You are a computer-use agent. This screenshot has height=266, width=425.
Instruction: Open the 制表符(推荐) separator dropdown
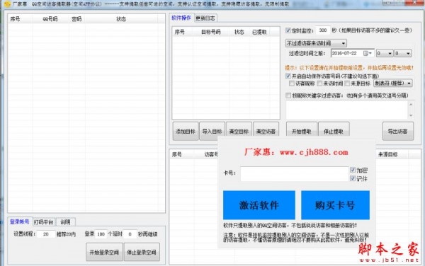(x=393, y=83)
